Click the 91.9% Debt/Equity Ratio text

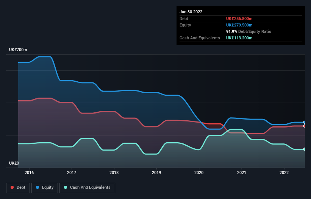[x=248, y=31]
